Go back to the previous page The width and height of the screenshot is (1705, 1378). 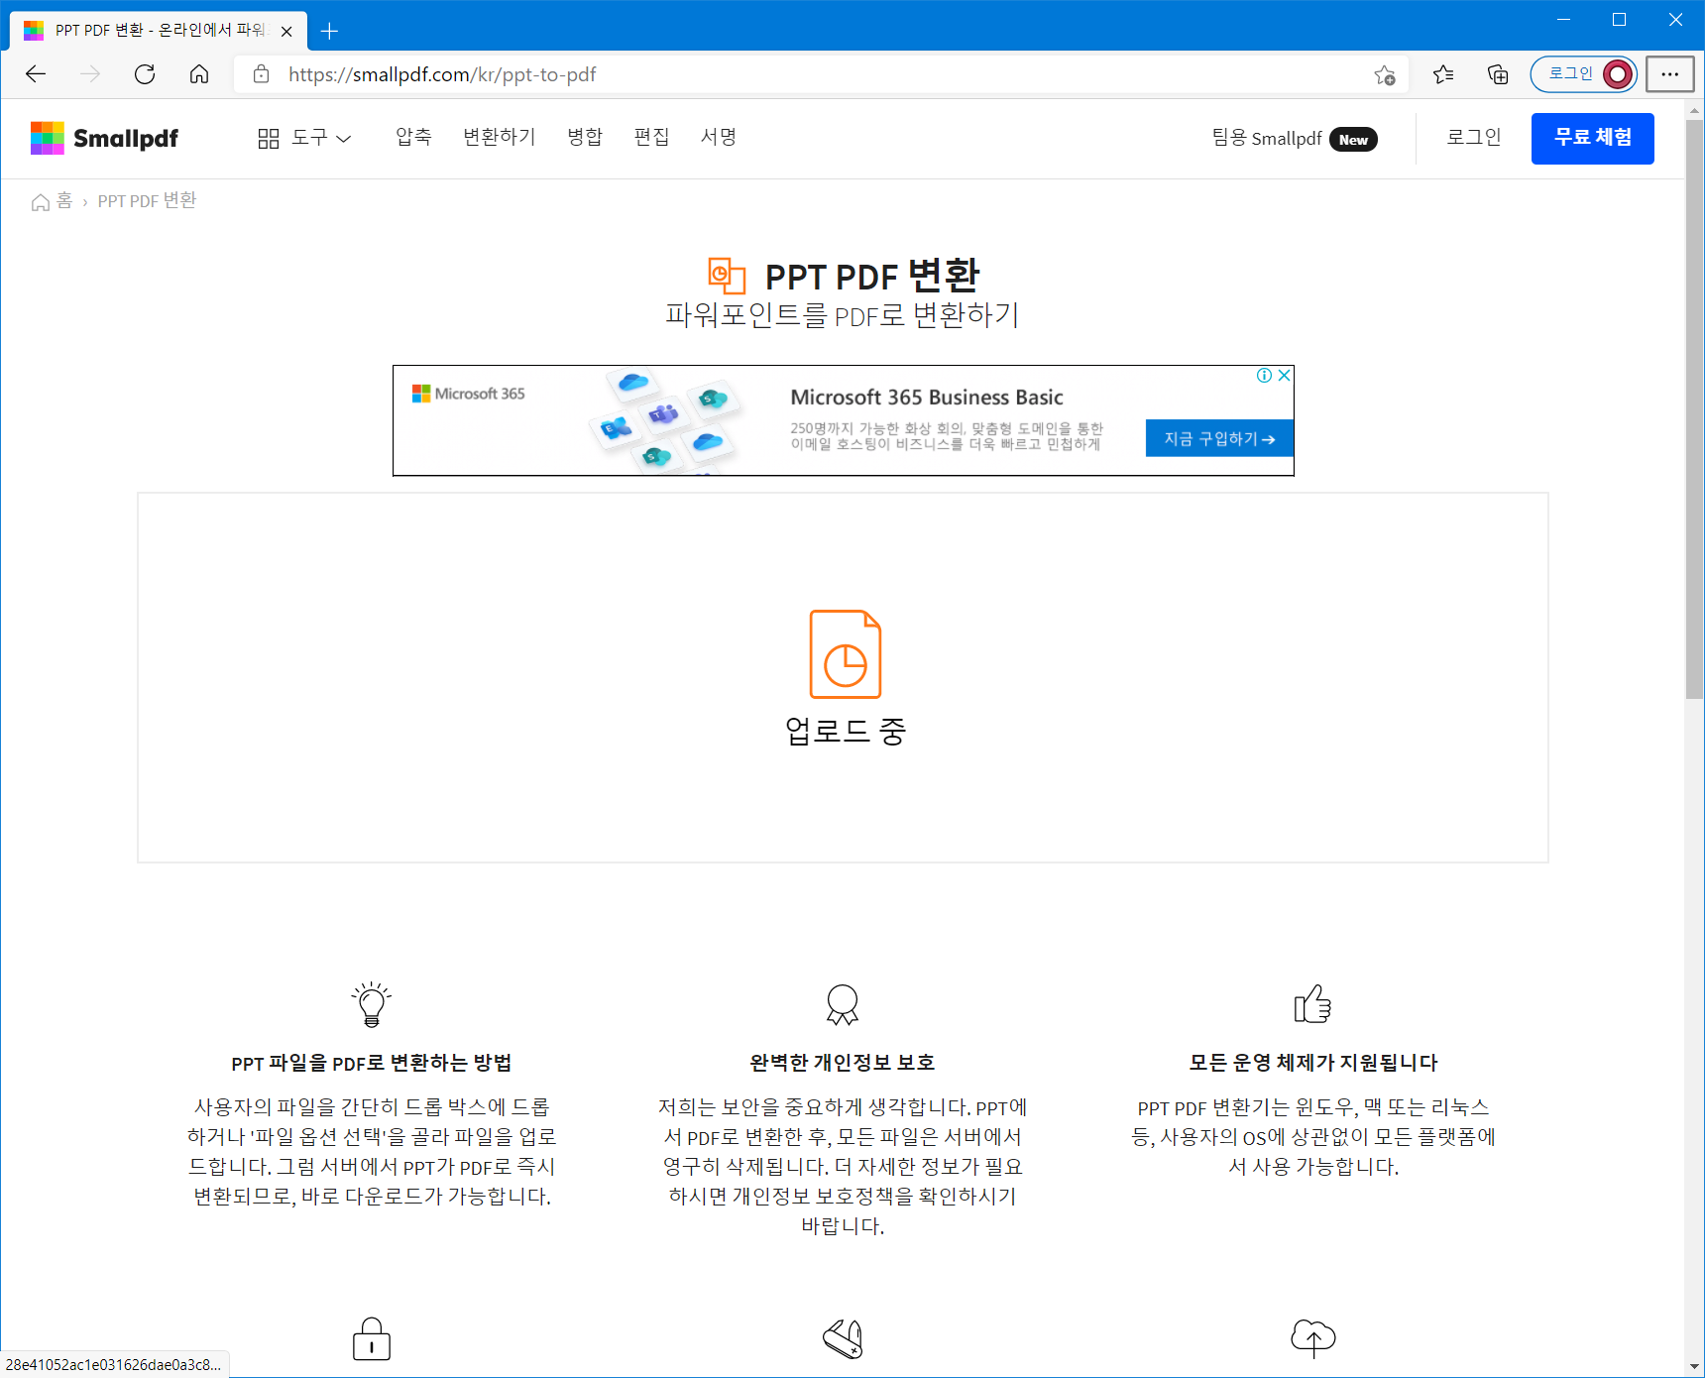(x=36, y=74)
